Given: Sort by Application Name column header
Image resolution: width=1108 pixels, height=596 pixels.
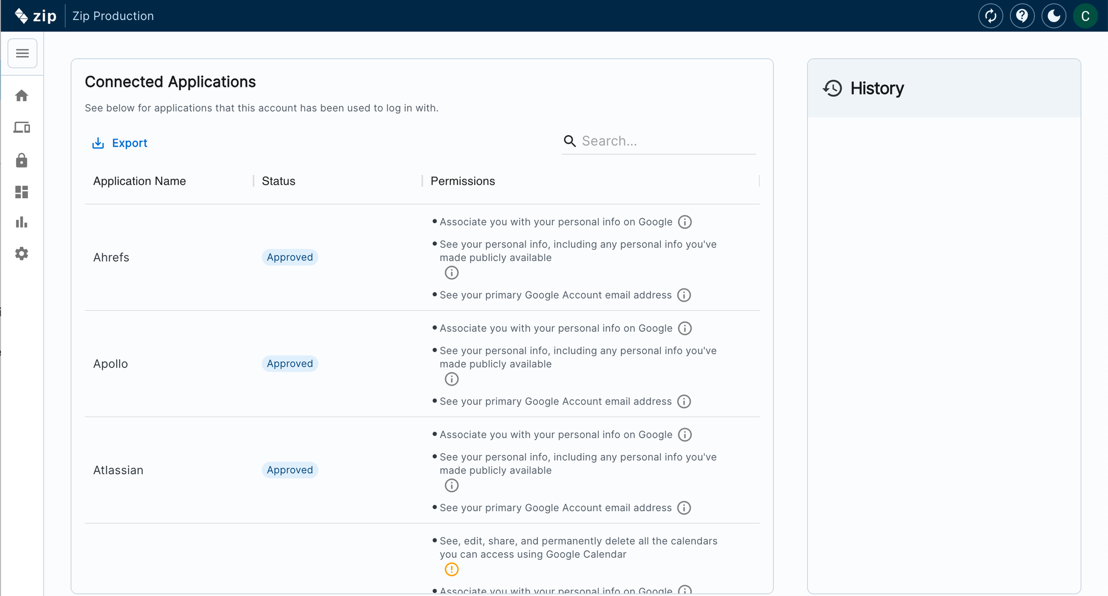Looking at the screenshot, I should [x=140, y=181].
